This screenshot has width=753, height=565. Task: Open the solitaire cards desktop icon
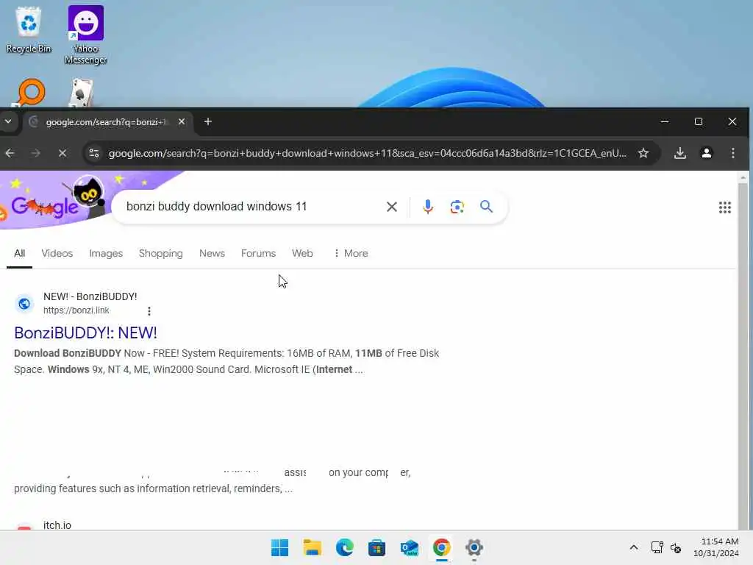coord(81,93)
